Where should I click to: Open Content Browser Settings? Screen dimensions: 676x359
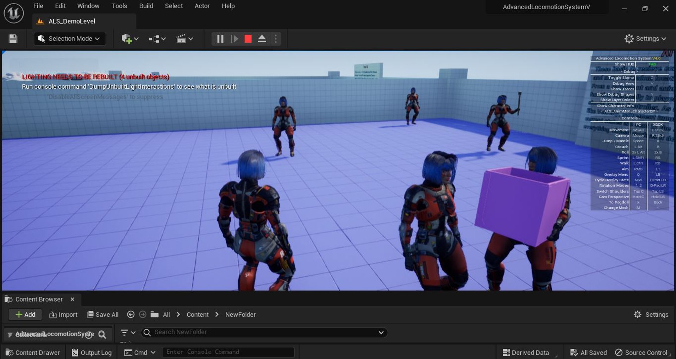(x=651, y=314)
